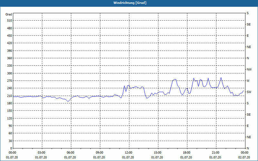Click the SW compass label
Image resolution: width=258 pixels, height=161 pixels.
coord(249,92)
